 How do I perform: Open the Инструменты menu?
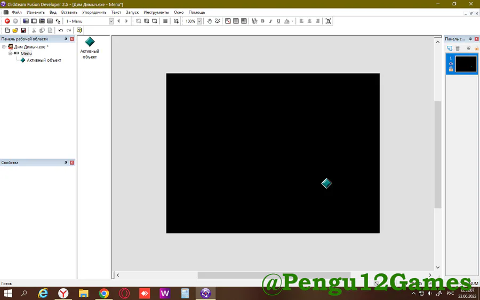point(156,12)
